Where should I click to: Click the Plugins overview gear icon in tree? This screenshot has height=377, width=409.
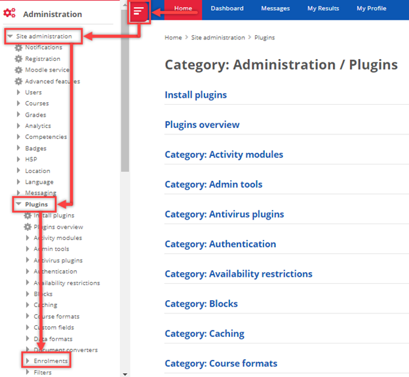28,227
